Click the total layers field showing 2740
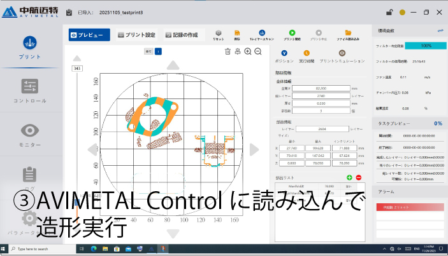This screenshot has height=256, width=448. pyautogui.click(x=321, y=96)
